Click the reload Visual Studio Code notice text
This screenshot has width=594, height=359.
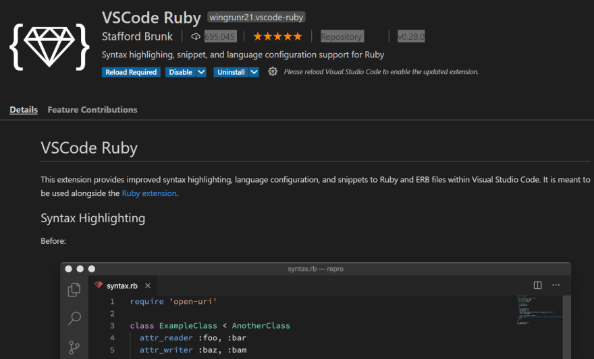(x=381, y=72)
